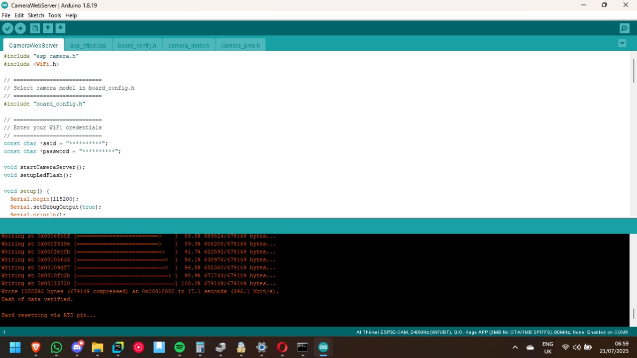637x358 pixels.
Task: Open the Settings gear app in taskbar
Action: point(262,347)
